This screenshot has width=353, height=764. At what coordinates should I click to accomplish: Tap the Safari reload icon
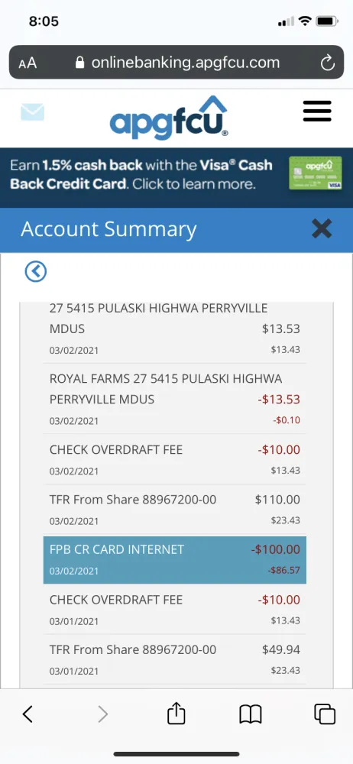[x=327, y=63]
